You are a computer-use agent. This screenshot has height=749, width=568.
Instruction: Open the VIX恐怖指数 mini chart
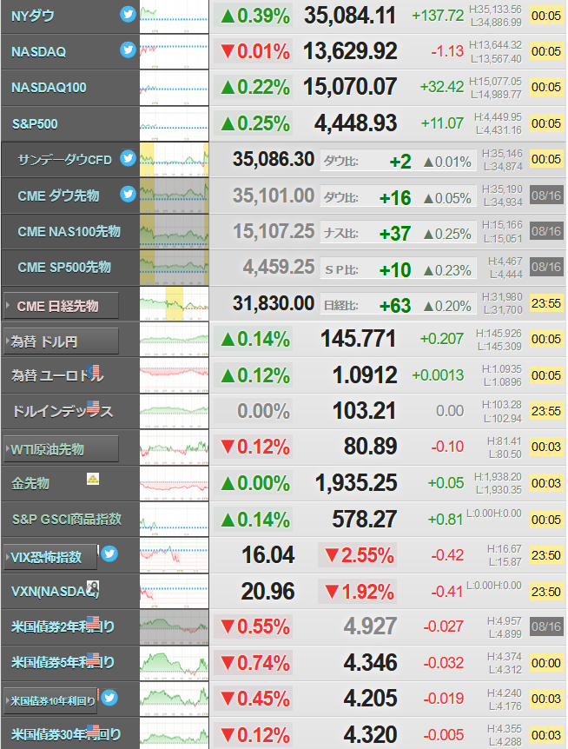[175, 555]
